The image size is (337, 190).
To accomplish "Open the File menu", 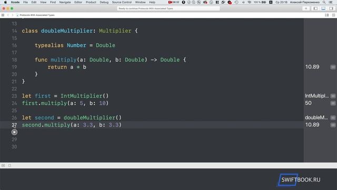I will click(26, 2).
